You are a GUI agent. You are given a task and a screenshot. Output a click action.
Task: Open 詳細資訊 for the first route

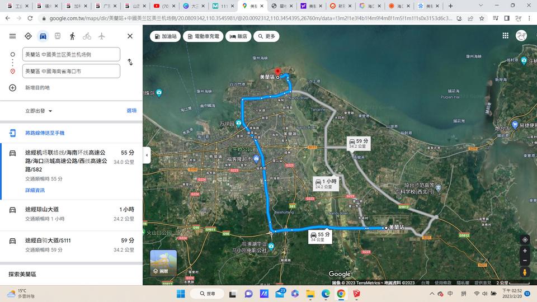point(35,190)
